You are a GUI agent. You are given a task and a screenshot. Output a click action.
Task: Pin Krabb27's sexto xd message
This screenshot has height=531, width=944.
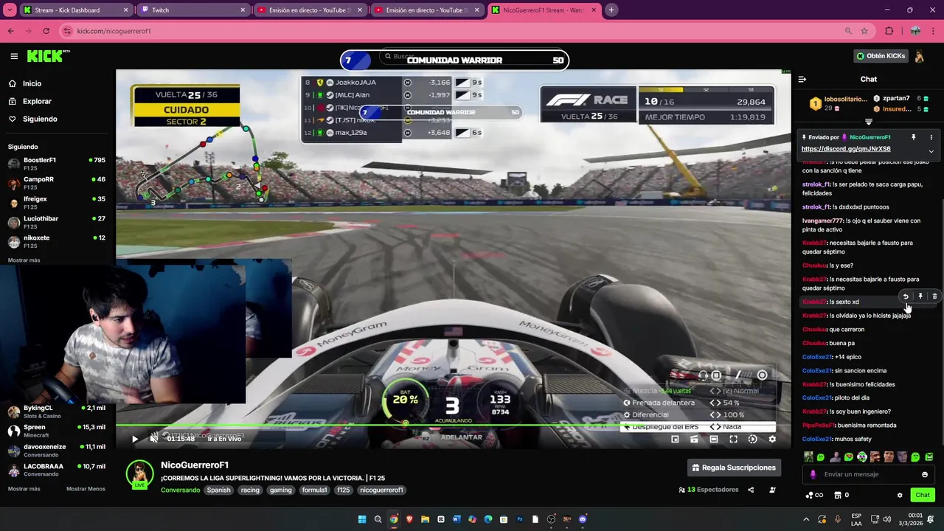920,296
